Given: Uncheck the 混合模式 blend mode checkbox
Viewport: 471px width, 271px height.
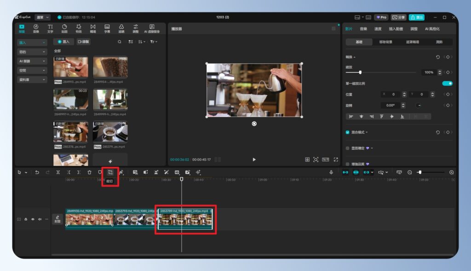Looking at the screenshot, I should pos(348,132).
